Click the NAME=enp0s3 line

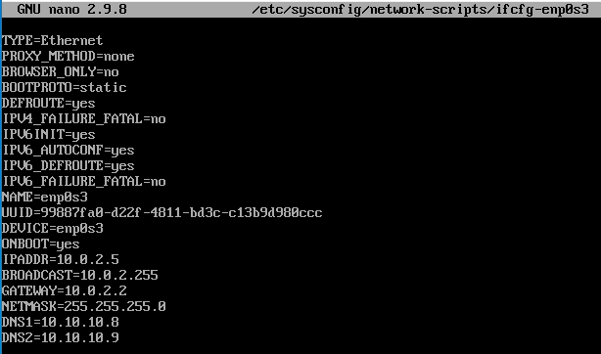pyautogui.click(x=45, y=198)
